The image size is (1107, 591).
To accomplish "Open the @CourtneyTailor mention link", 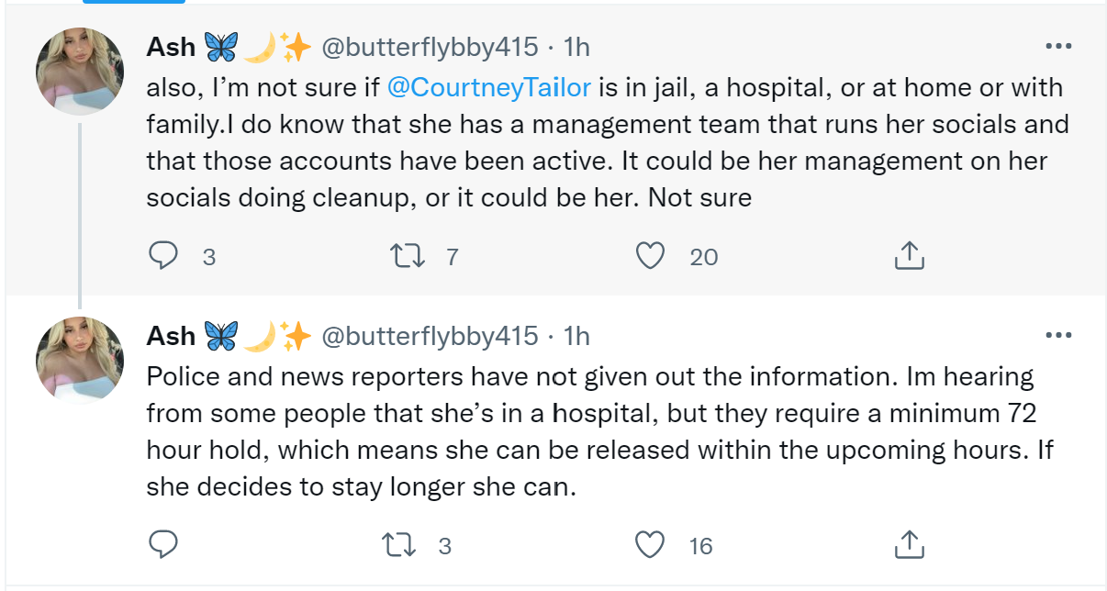I will click(489, 88).
